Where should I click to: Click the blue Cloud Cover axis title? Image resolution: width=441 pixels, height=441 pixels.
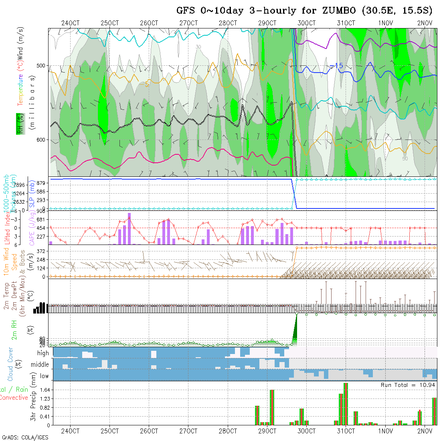[x=10, y=364]
